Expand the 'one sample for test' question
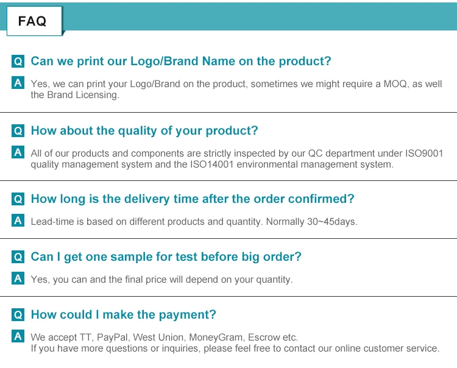The height and width of the screenshot is (368, 457). (166, 257)
